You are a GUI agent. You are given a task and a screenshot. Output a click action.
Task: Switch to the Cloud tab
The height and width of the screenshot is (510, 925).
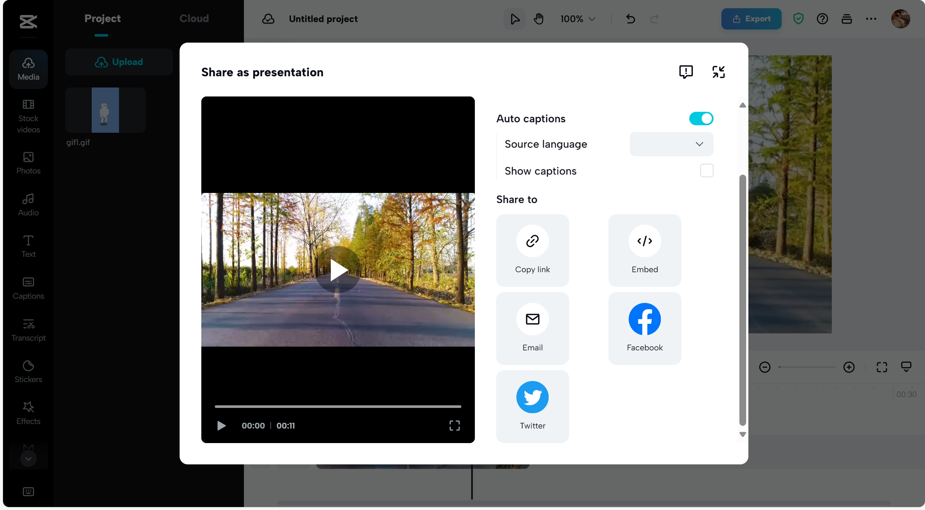point(194,18)
